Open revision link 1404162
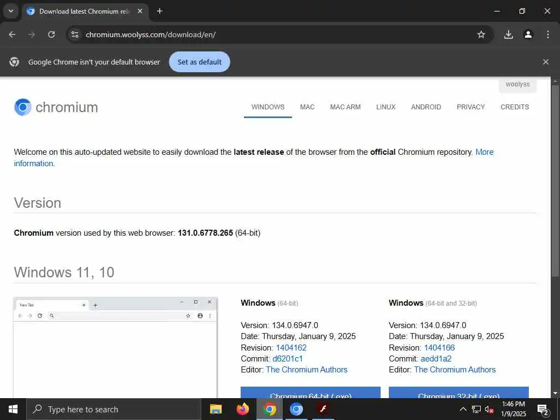The width and height of the screenshot is (560, 420). click(x=291, y=347)
